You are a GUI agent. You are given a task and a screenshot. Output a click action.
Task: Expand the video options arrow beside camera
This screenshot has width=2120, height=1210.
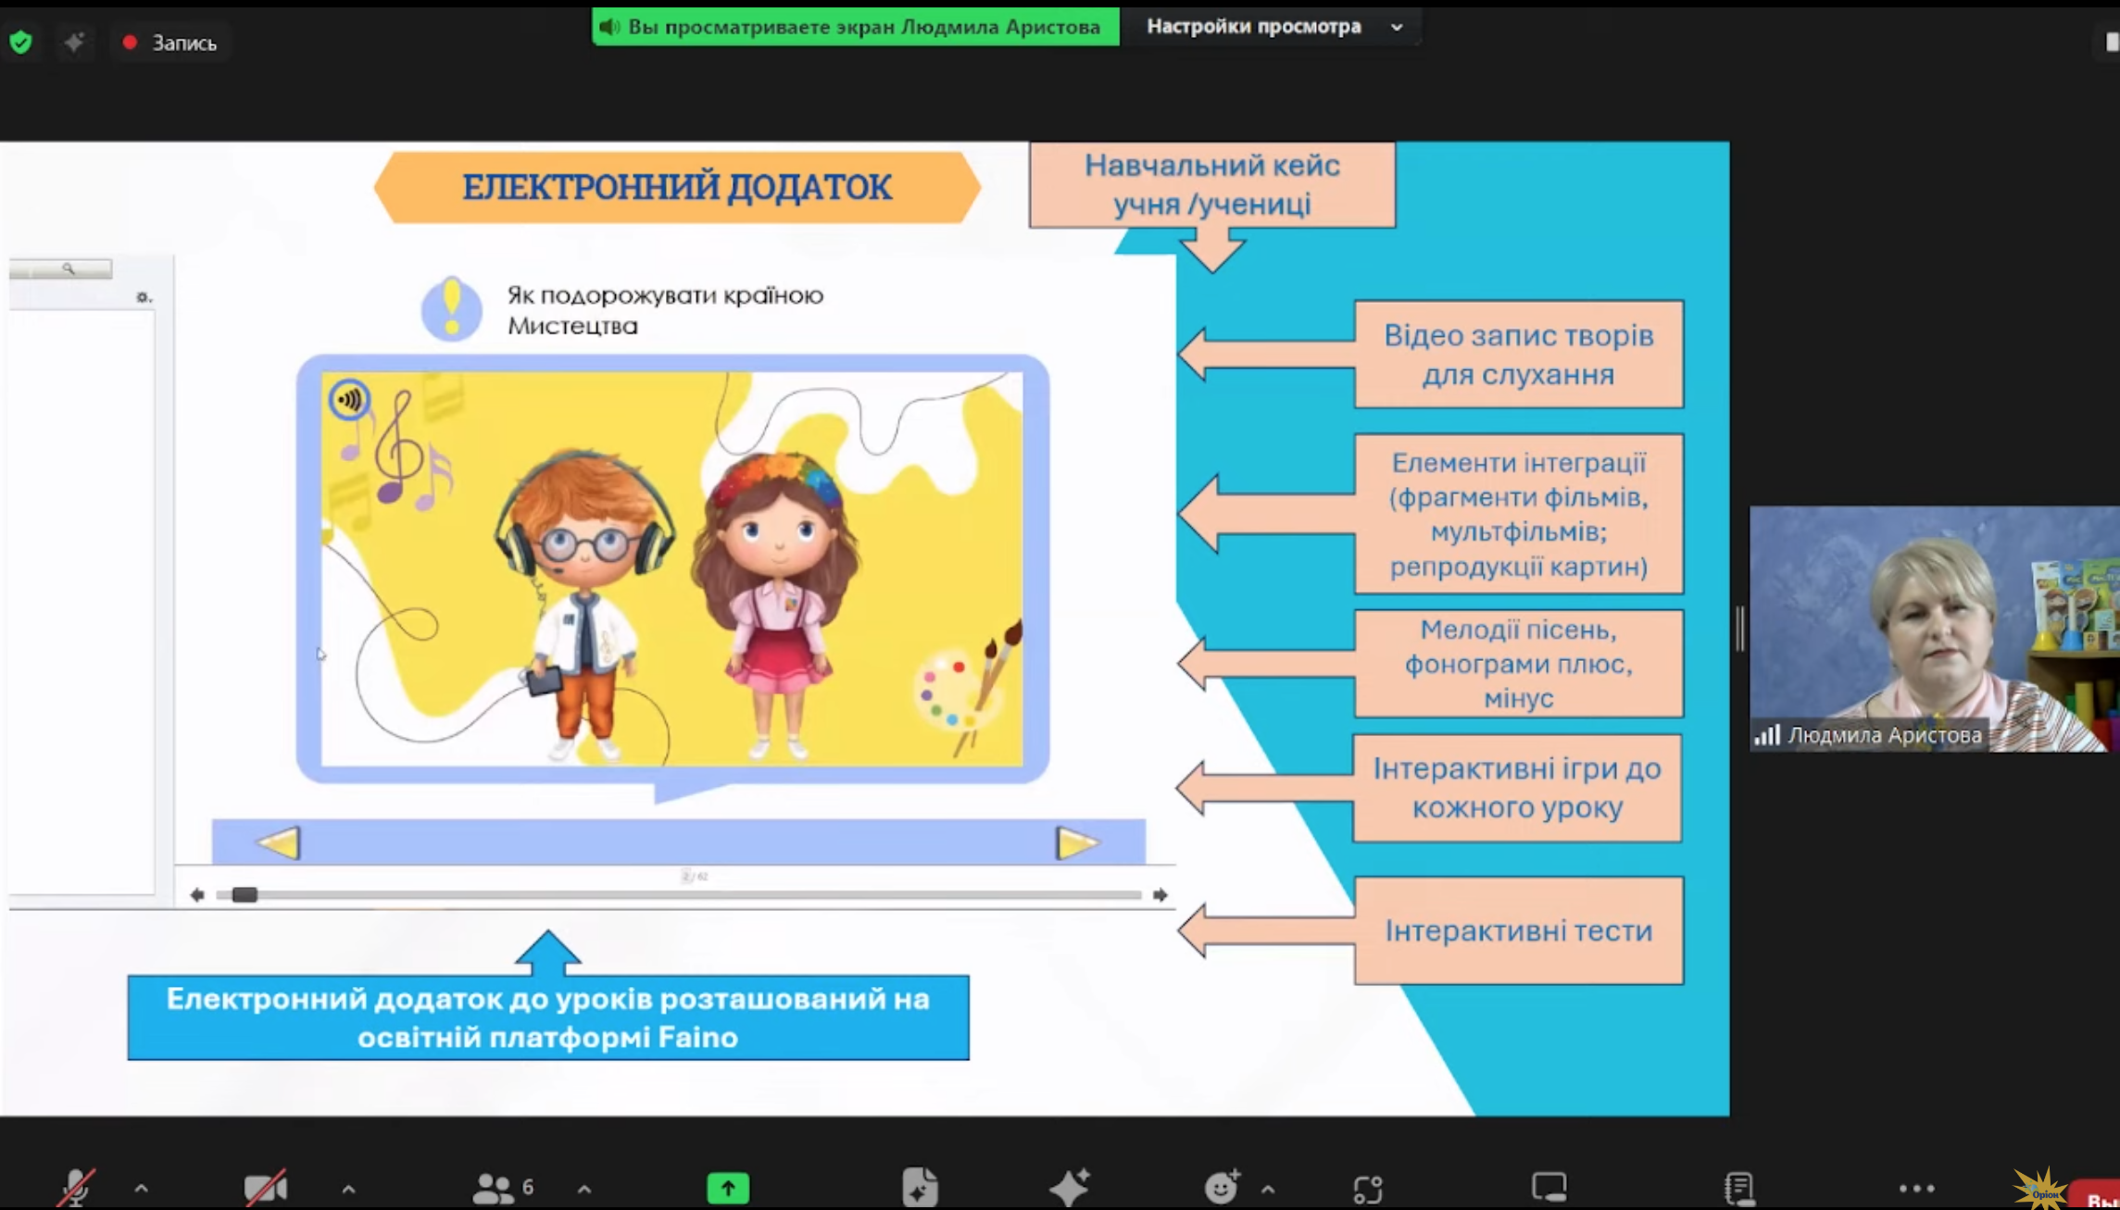[348, 1189]
